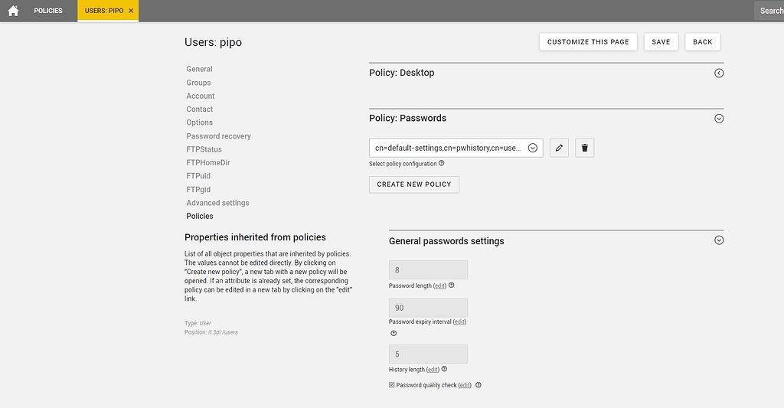This screenshot has height=408, width=784.
Task: Open Password recovery in the sidebar
Action: coord(218,136)
